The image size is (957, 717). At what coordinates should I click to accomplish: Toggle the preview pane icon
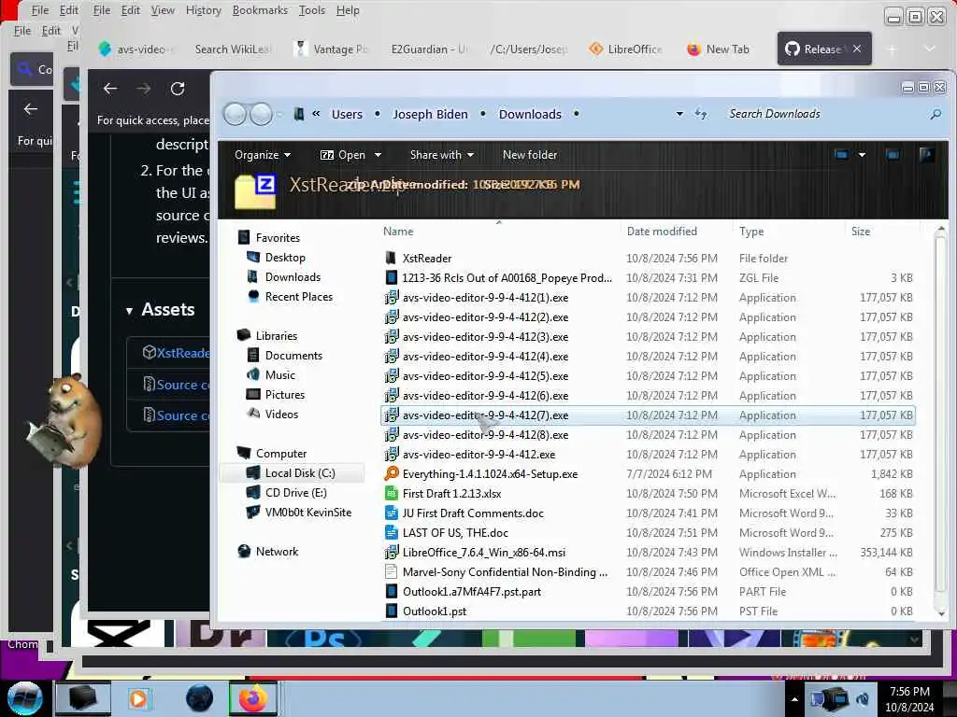click(x=893, y=155)
